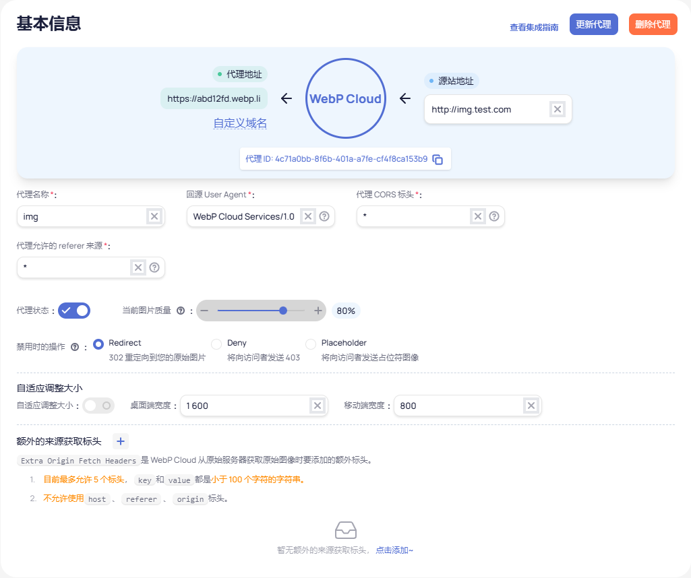Clear the proxy name field 'img'
This screenshot has height=578, width=691.
tap(154, 216)
